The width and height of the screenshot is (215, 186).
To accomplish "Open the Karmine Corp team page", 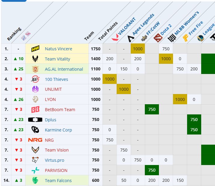I will pos(58,130).
